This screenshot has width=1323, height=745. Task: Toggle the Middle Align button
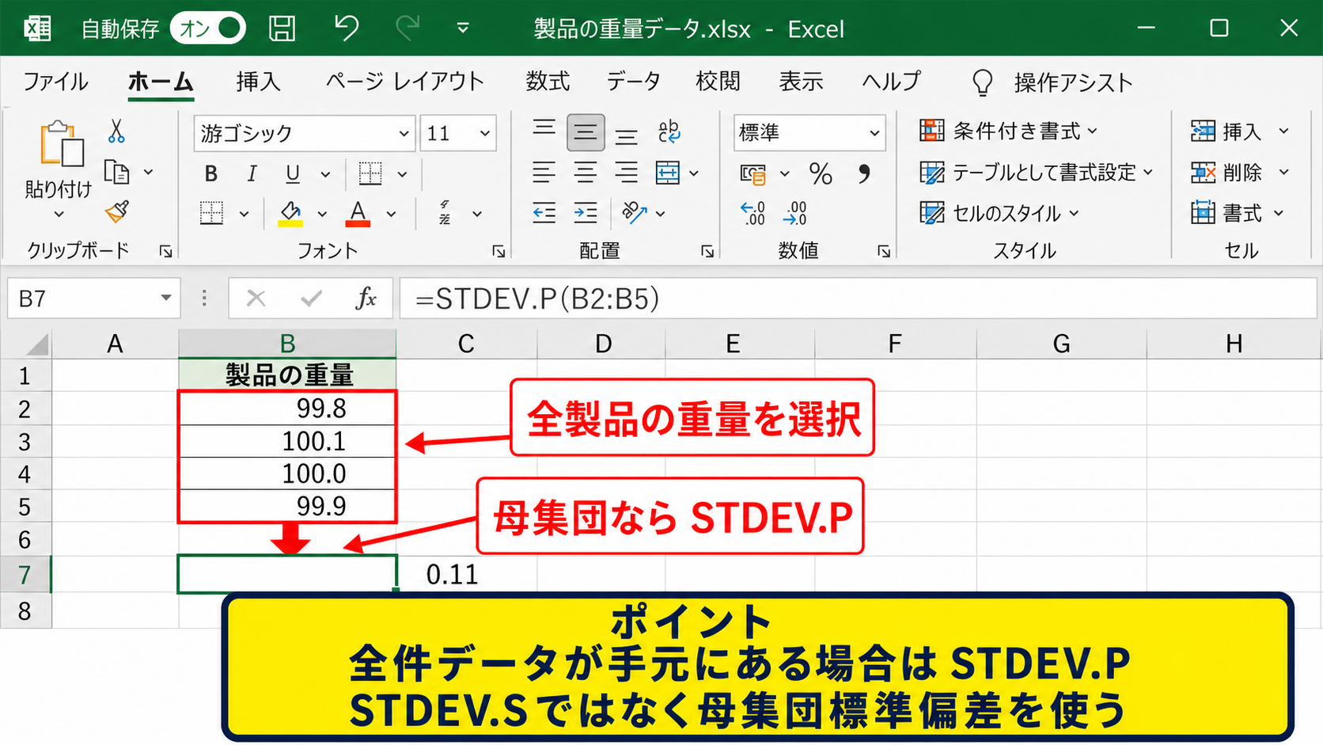[x=586, y=132]
